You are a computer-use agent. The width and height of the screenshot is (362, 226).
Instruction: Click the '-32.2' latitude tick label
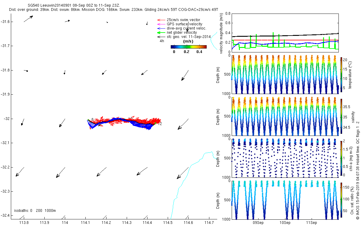6,167
